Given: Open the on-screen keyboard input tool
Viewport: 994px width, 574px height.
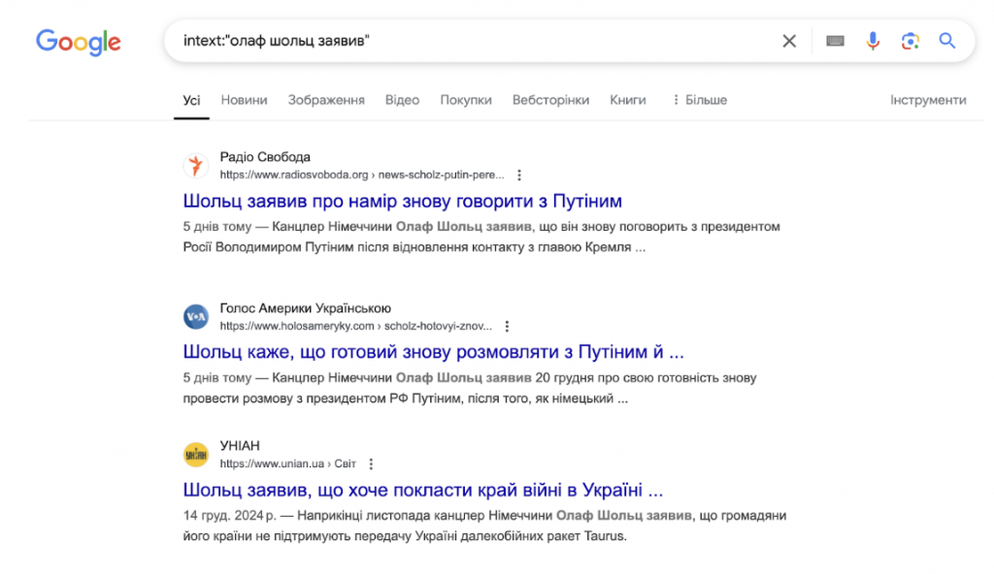Looking at the screenshot, I should [835, 41].
